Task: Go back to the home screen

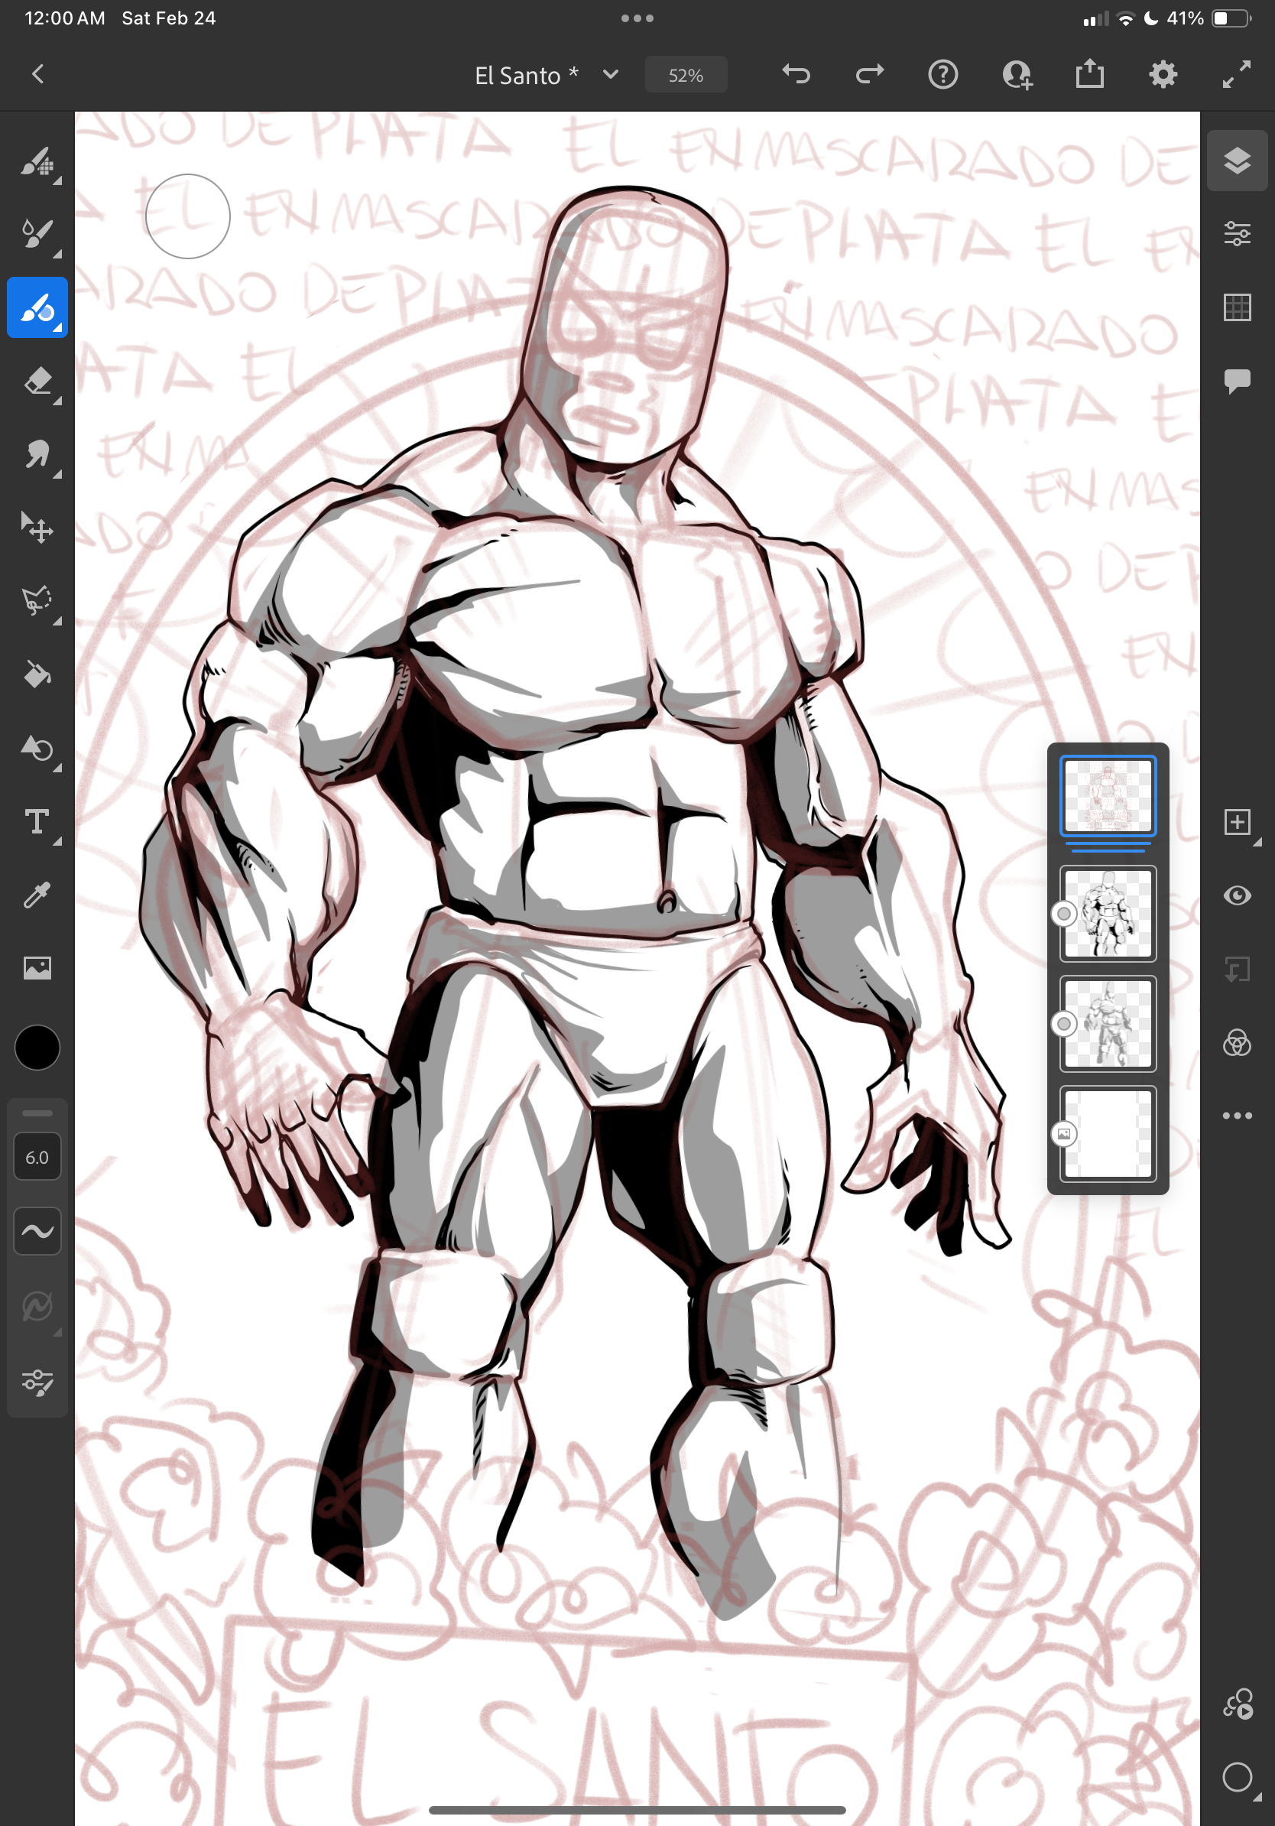Action: (37, 75)
